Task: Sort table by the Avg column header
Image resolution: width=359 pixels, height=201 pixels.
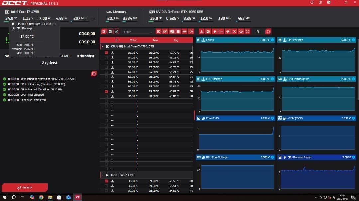Action: (x=176, y=40)
